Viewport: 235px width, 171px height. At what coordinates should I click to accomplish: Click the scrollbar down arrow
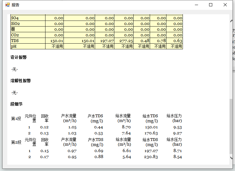232,157
